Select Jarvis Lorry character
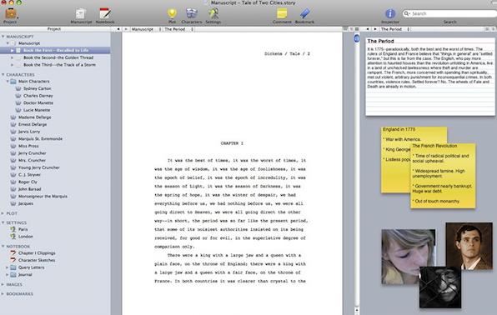This screenshot has height=315, width=497. (29, 132)
